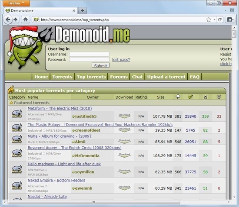Open the URL history dropdown arrow
239x207 pixels.
click(215, 19)
